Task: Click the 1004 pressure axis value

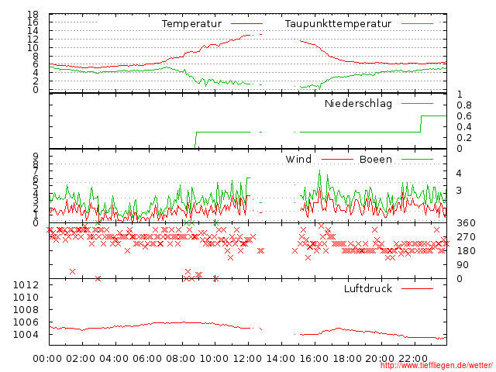Action: (x=26, y=334)
